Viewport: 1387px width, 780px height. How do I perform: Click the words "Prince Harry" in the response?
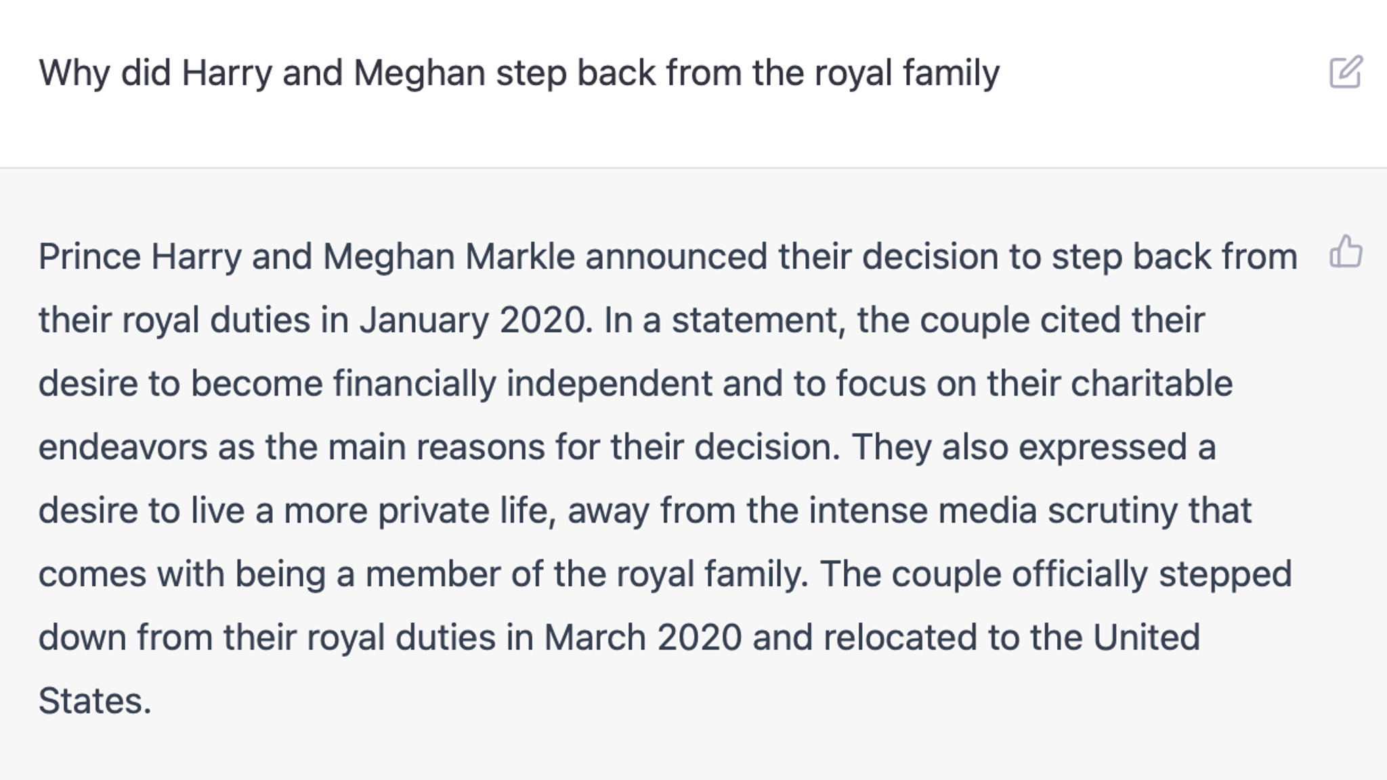point(140,257)
